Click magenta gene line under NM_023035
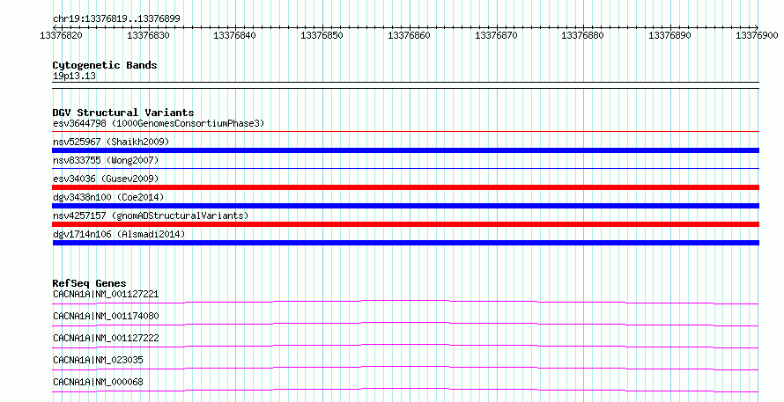The height and width of the screenshot is (402, 784). (x=405, y=368)
